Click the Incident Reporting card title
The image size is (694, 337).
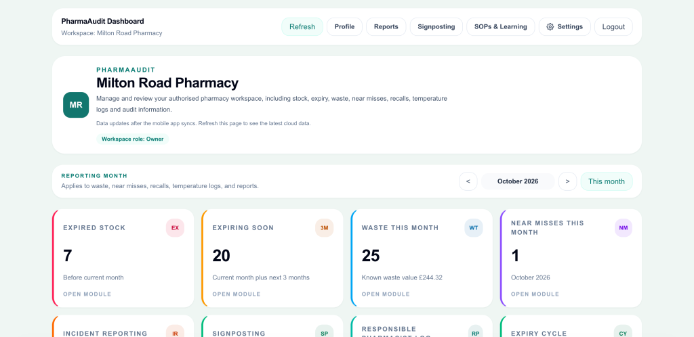pos(105,334)
